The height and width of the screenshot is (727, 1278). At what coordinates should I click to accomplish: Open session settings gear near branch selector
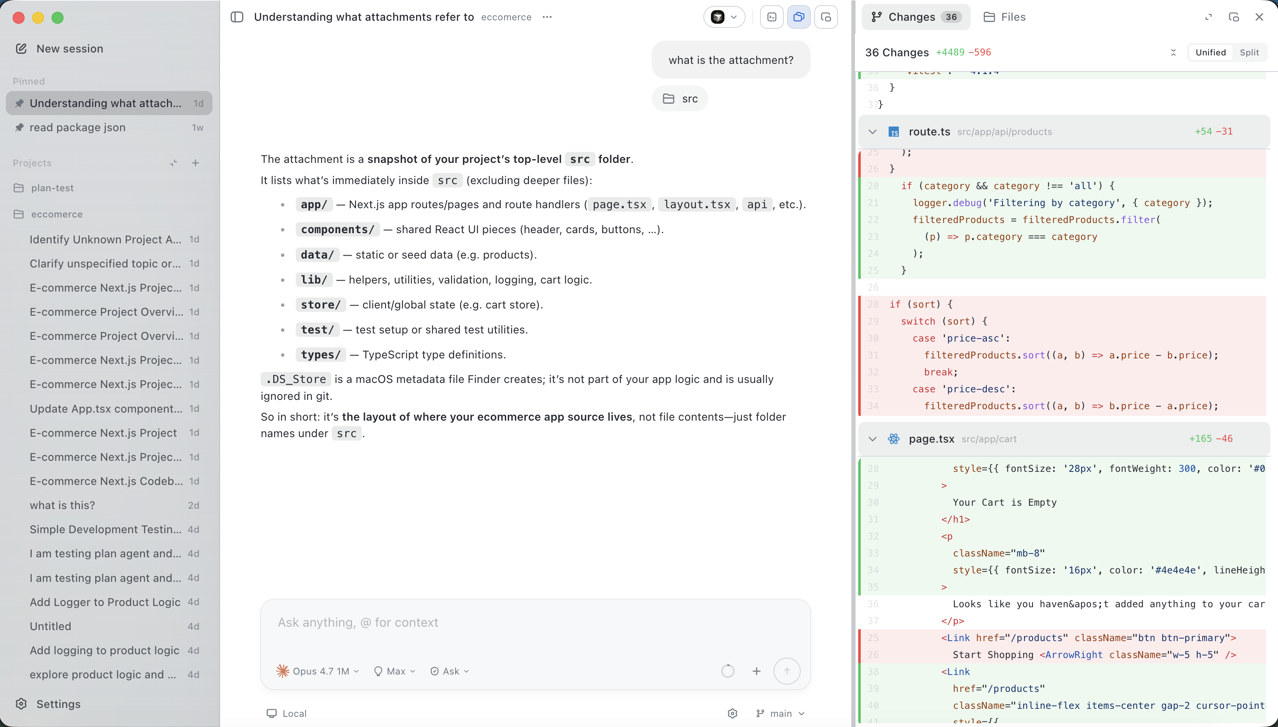click(x=733, y=713)
